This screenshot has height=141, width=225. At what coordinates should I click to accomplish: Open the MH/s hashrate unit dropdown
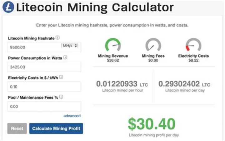tap(69, 46)
